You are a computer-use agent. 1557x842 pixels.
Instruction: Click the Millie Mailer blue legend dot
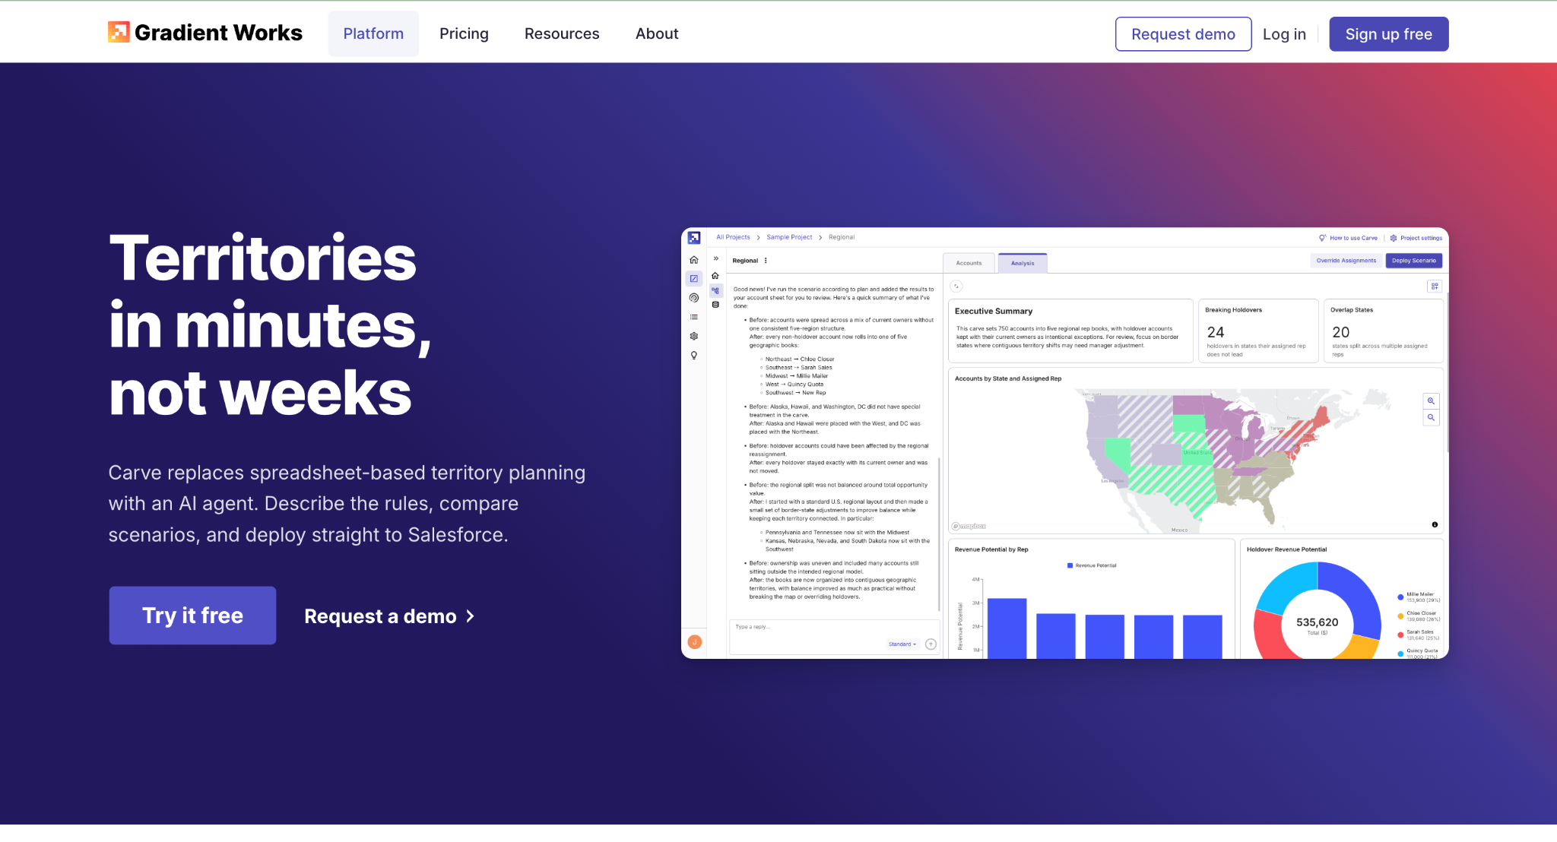(x=1400, y=597)
